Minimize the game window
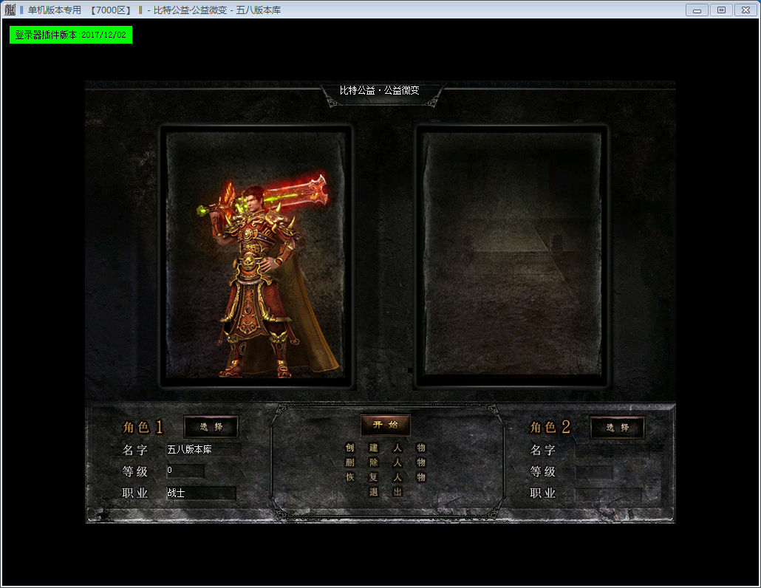The width and height of the screenshot is (761, 588). click(697, 10)
